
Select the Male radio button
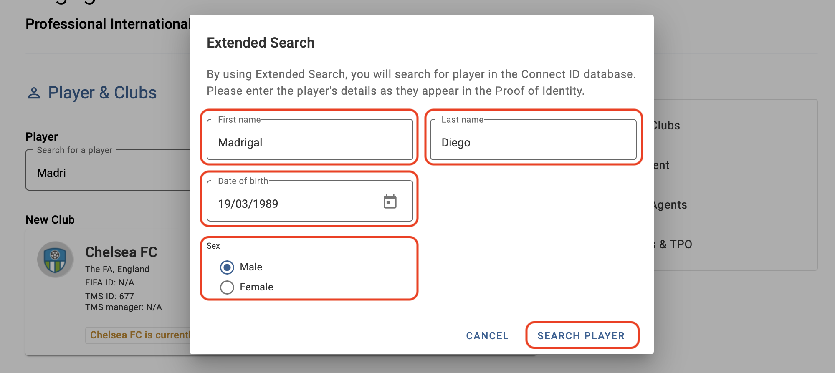point(227,267)
